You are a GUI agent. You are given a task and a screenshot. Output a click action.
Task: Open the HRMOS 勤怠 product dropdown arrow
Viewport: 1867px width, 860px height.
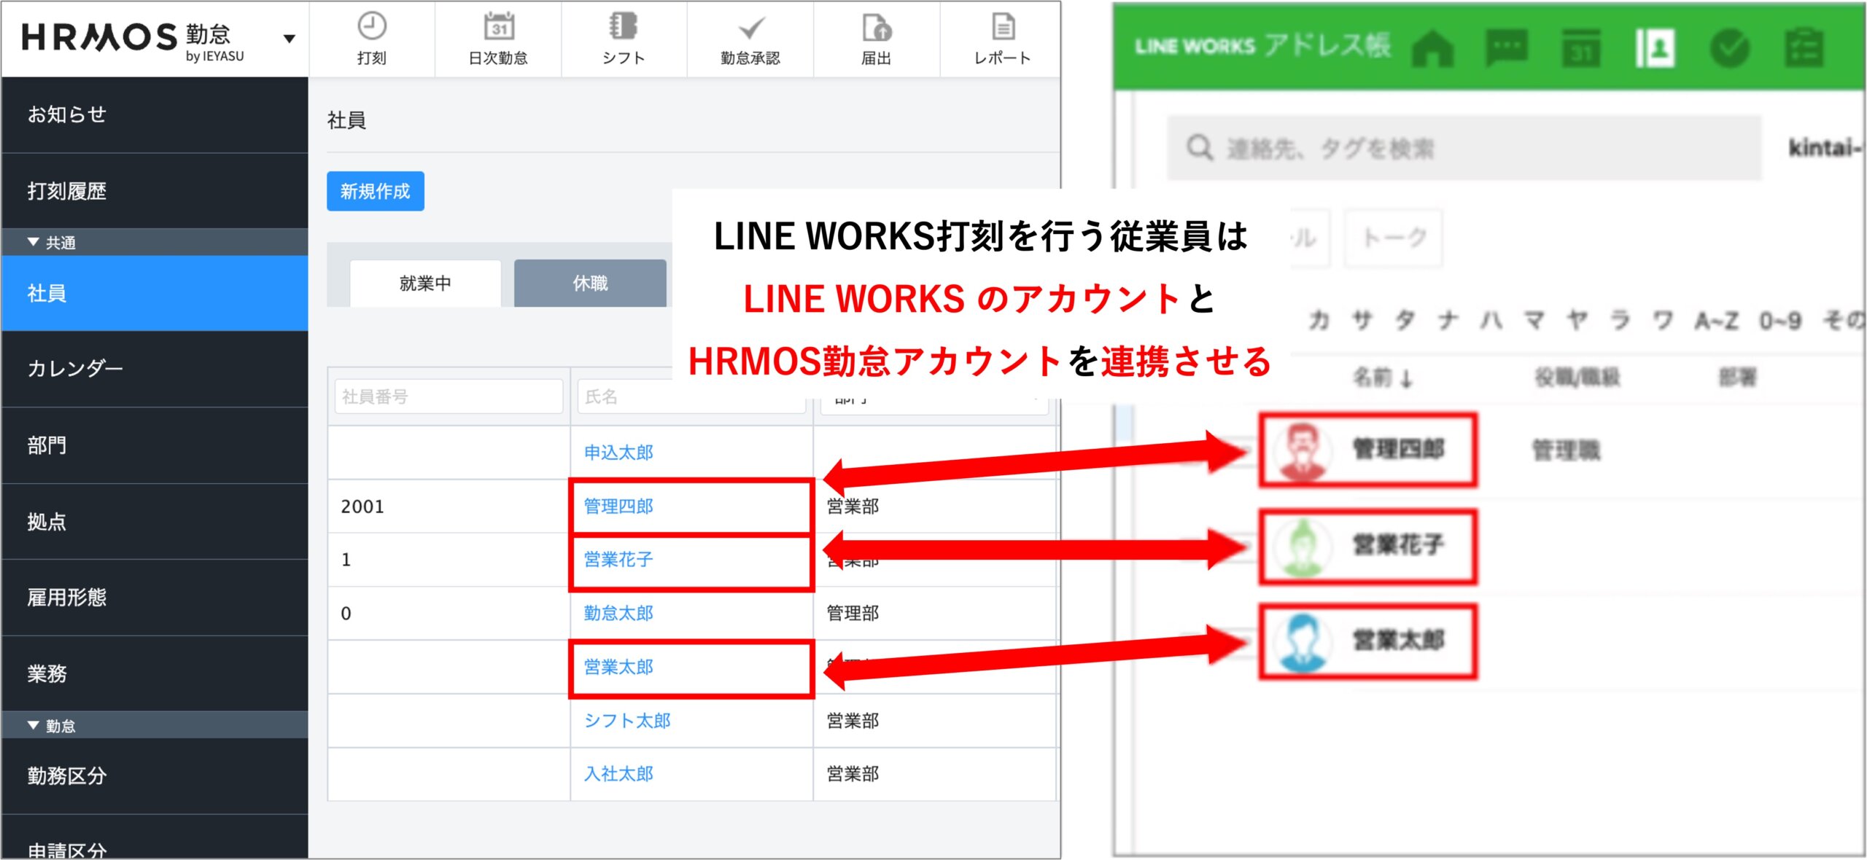[290, 39]
